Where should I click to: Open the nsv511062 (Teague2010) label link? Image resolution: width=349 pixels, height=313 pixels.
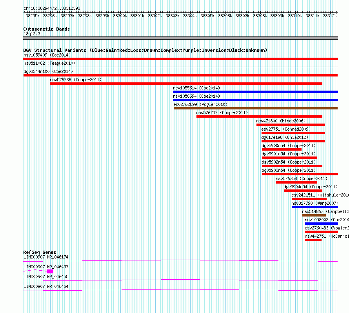coord(49,63)
